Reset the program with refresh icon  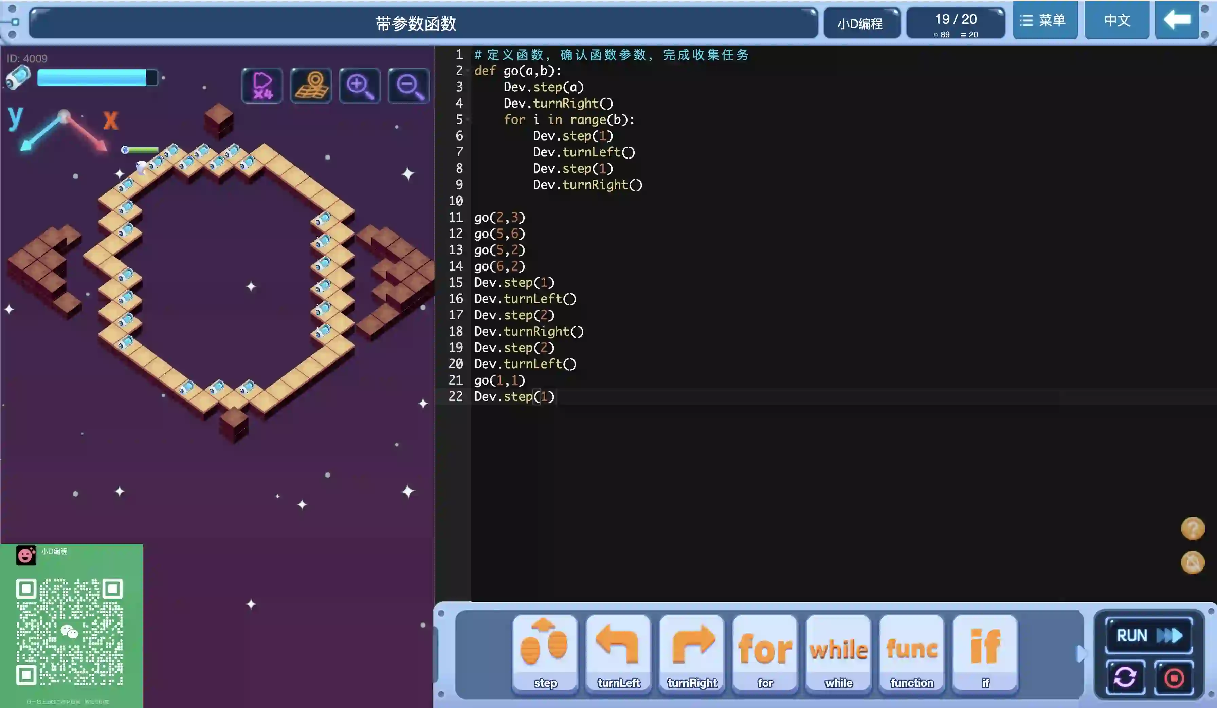tap(1125, 677)
